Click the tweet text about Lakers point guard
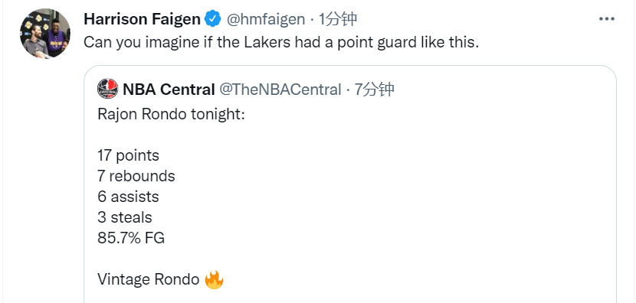The width and height of the screenshot is (636, 303). pos(281,42)
